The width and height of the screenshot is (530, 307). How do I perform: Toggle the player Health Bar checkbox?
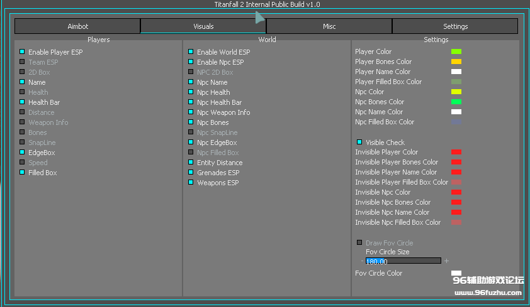click(x=22, y=102)
